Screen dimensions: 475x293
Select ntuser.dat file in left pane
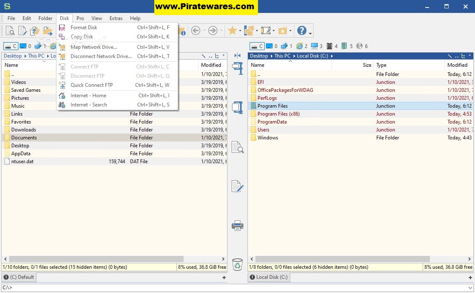[x=115, y=162]
